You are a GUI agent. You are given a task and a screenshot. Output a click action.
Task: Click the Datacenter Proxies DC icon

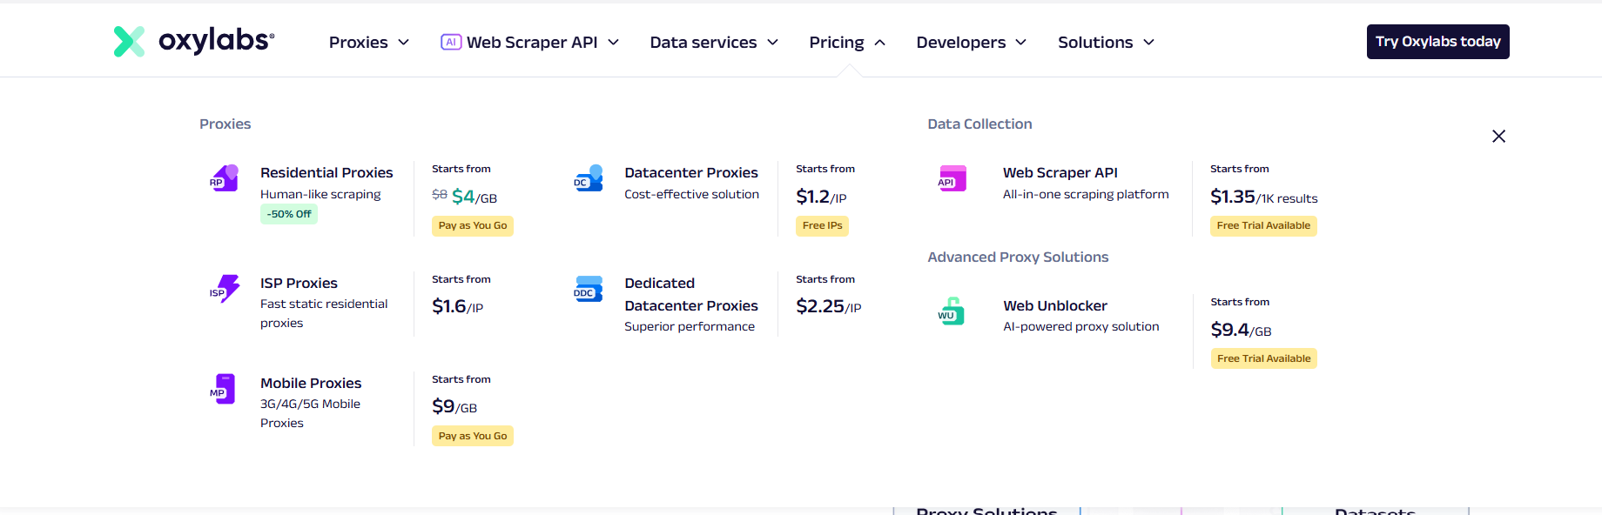[x=589, y=177]
